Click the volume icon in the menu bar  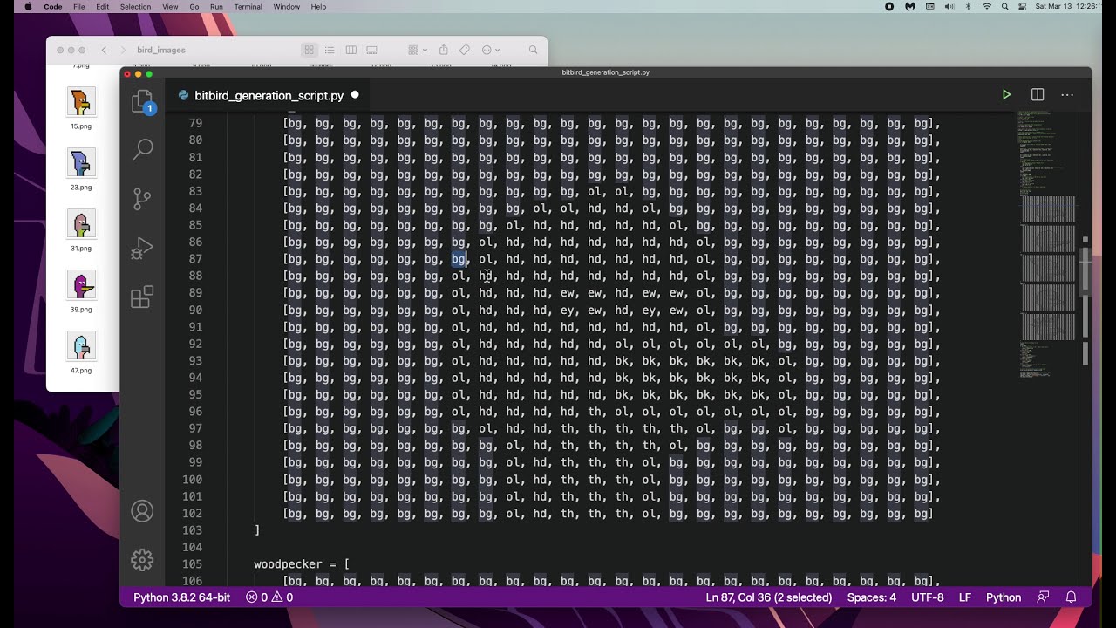(949, 6)
